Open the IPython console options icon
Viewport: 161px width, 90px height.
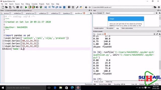coord(160,34)
